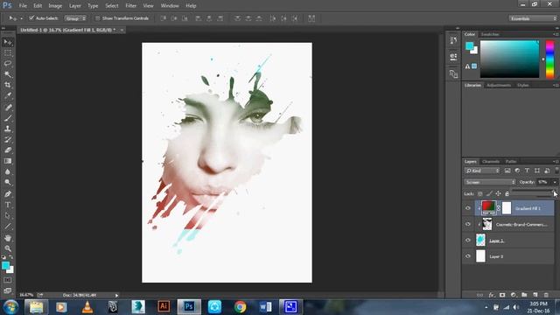560x315 pixels.
Task: Toggle lock position icon
Action: [498, 193]
